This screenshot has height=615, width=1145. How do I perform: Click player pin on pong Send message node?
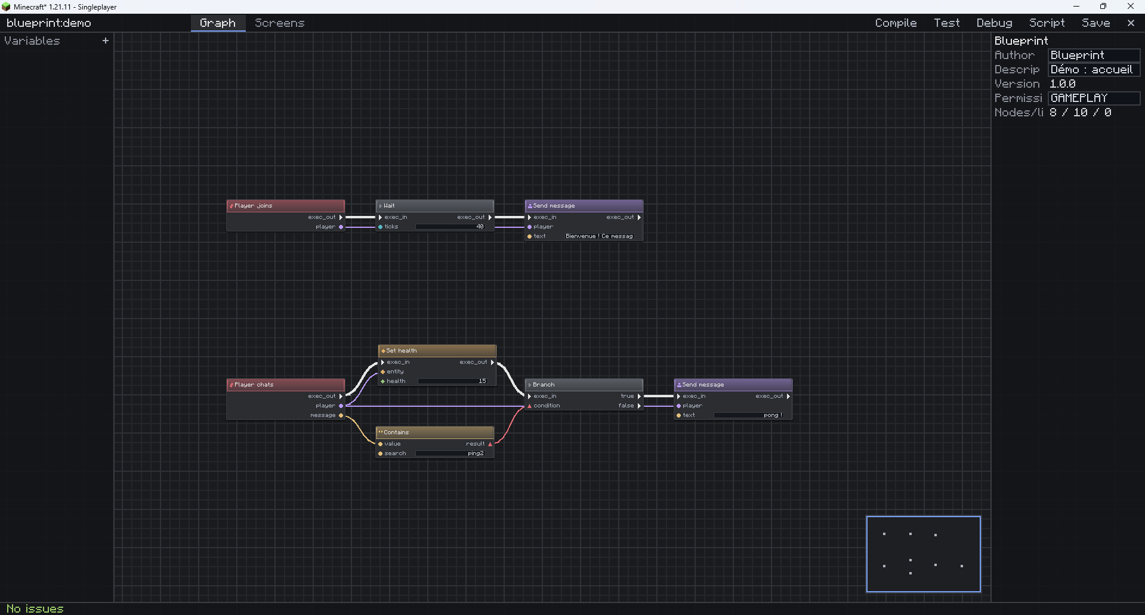click(679, 406)
